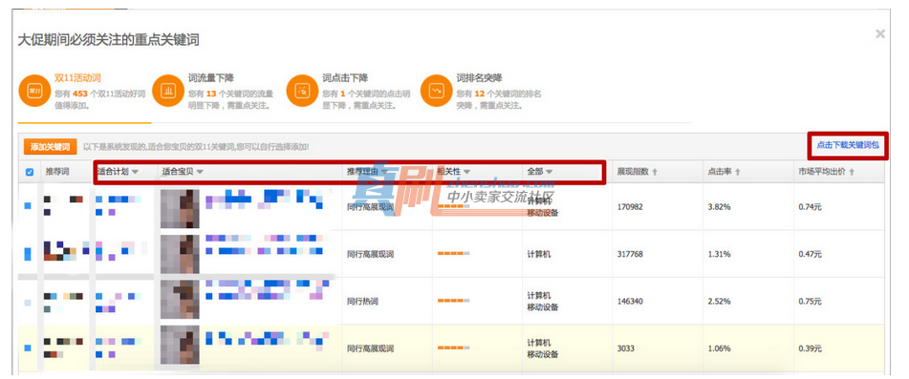Click the 3.82% click rate cell
The width and height of the screenshot is (909, 379).
tap(720, 206)
